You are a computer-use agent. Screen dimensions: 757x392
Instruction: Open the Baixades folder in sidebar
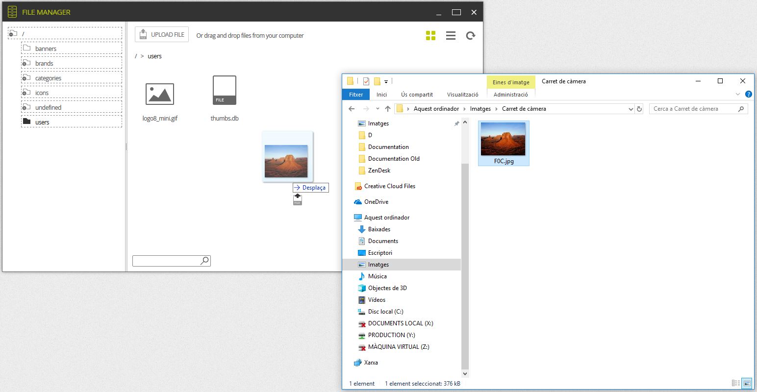(x=379, y=229)
